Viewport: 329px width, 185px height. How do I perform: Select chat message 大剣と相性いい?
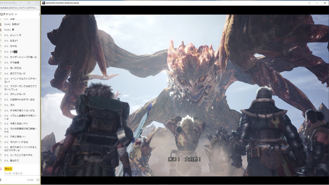[18, 136]
